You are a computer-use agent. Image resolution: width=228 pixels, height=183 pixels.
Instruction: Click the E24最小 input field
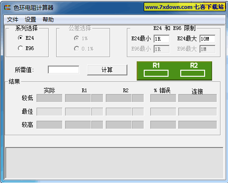click(162, 39)
